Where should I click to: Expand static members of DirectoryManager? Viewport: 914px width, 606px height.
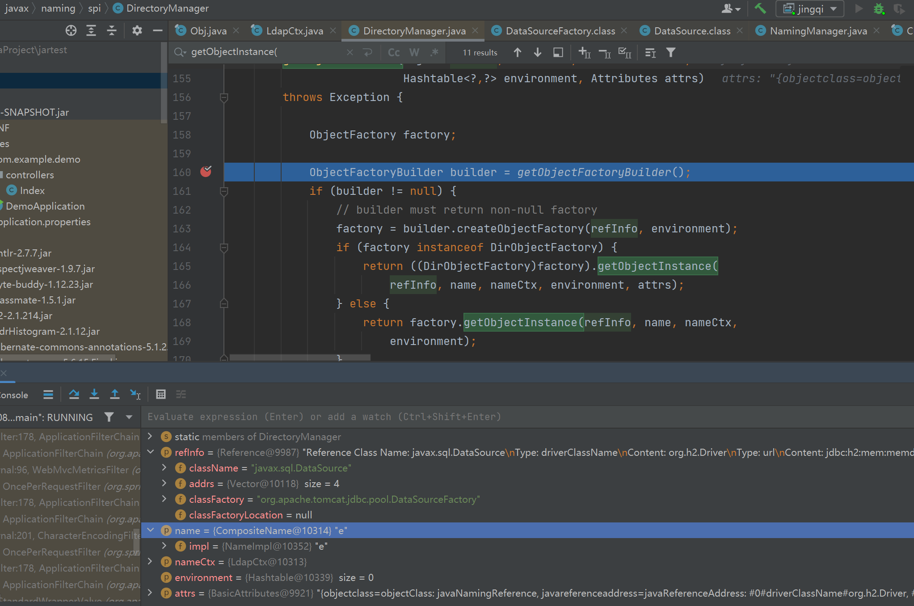150,436
